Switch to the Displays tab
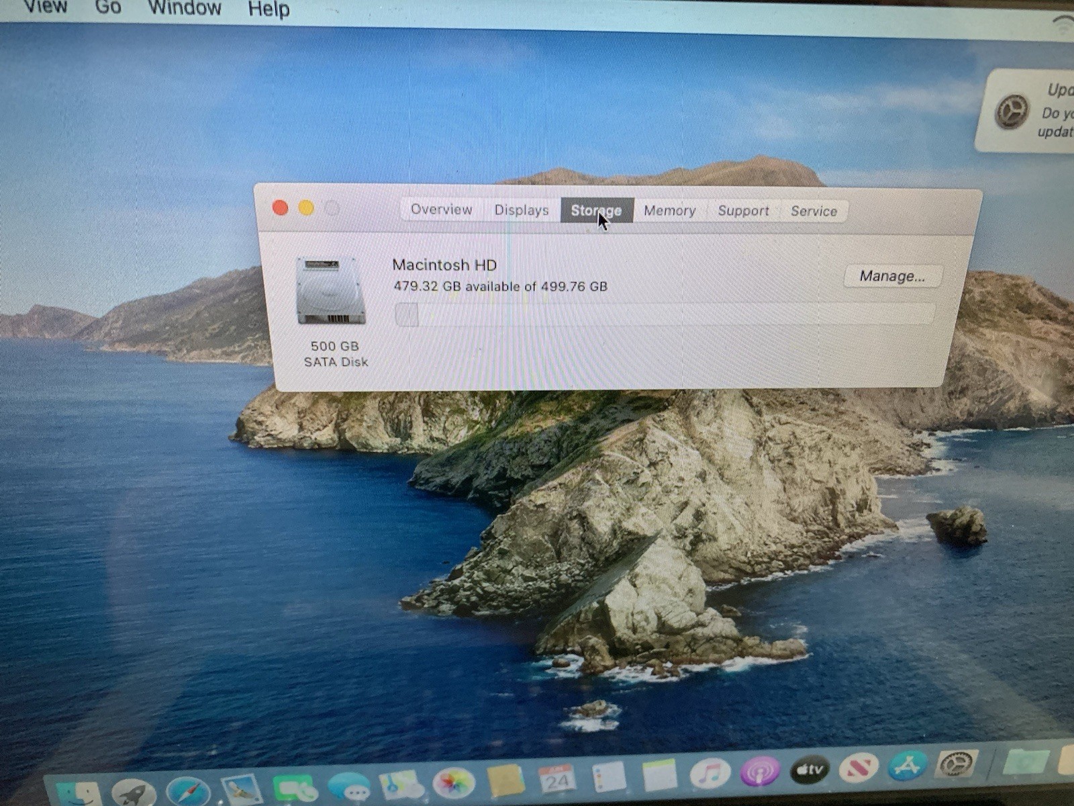Screen dimensions: 1074x806 coord(522,210)
